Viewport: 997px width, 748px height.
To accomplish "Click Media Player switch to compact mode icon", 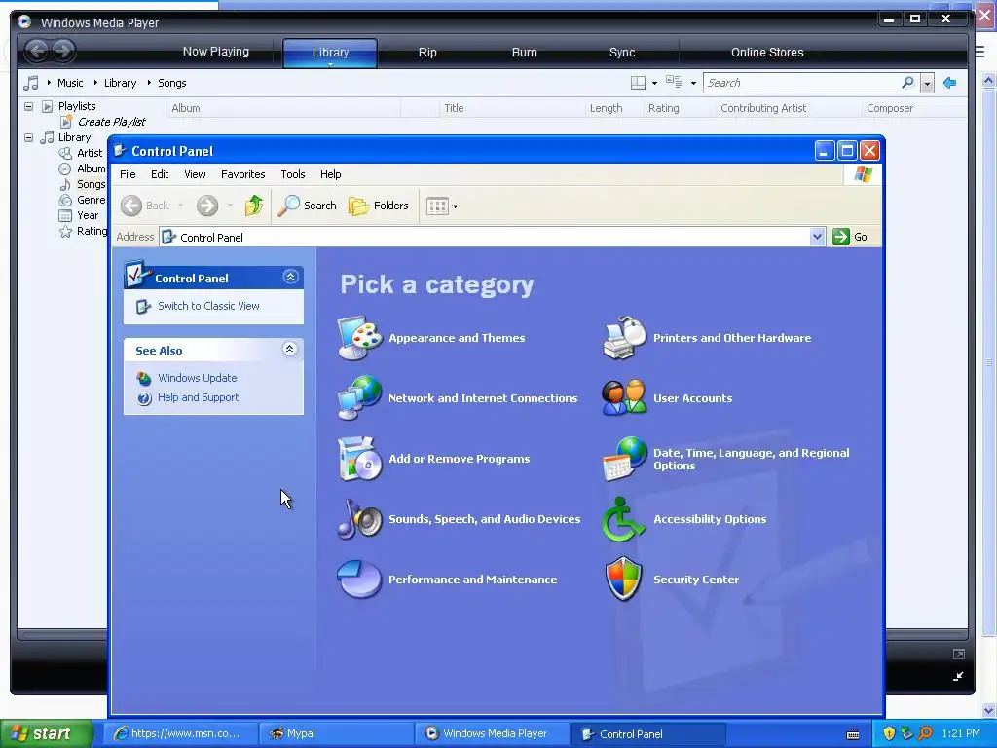I will coord(958,677).
